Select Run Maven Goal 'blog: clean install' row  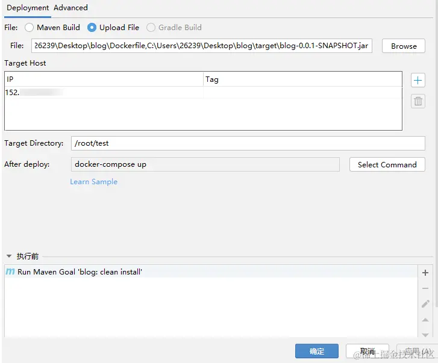coord(211,271)
